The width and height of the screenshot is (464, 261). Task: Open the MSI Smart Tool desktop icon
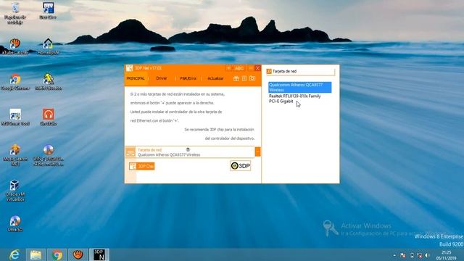click(15, 117)
